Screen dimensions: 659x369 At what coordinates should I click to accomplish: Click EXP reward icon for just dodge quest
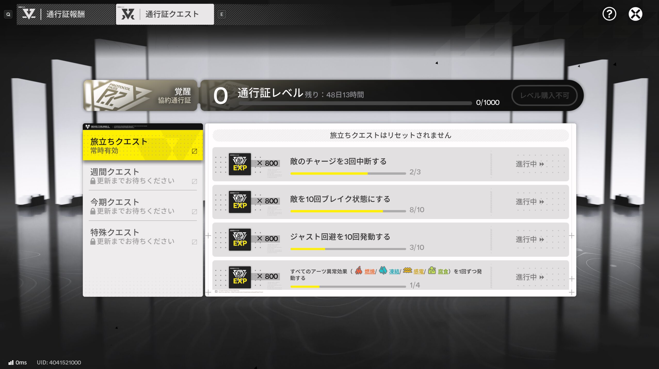240,239
